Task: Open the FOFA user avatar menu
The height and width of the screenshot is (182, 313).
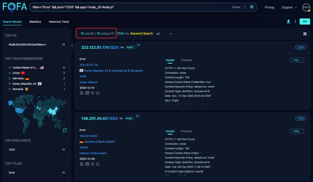Action: tap(306, 7)
